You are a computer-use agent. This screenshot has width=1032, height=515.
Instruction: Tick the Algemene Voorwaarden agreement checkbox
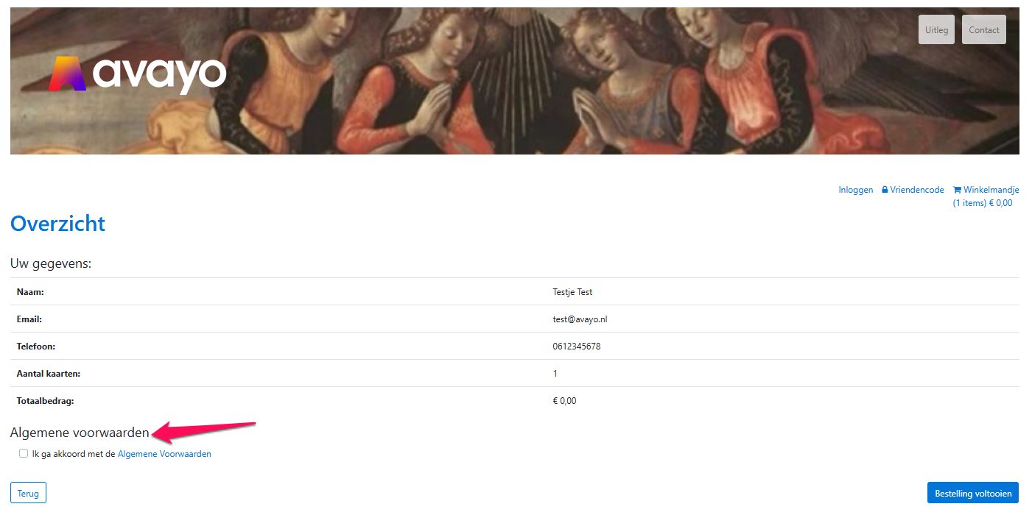click(24, 453)
